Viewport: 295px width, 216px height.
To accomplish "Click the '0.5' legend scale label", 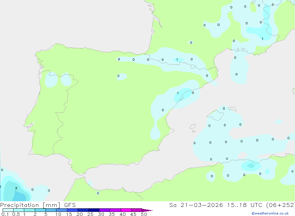I will [16, 214].
